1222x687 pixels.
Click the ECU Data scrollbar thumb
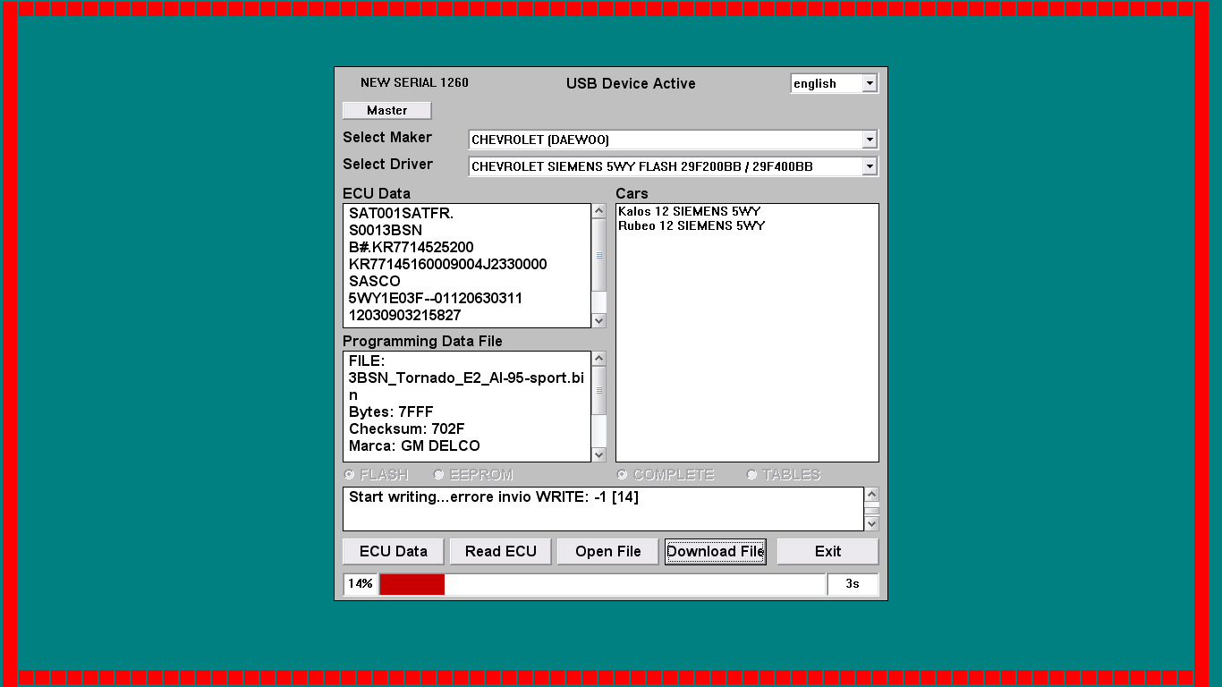click(599, 255)
